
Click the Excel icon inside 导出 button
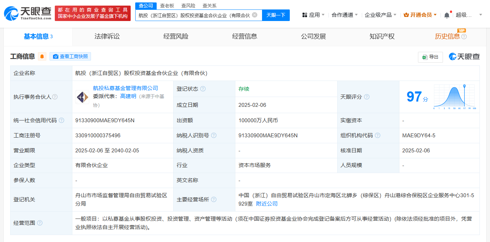click(425, 57)
